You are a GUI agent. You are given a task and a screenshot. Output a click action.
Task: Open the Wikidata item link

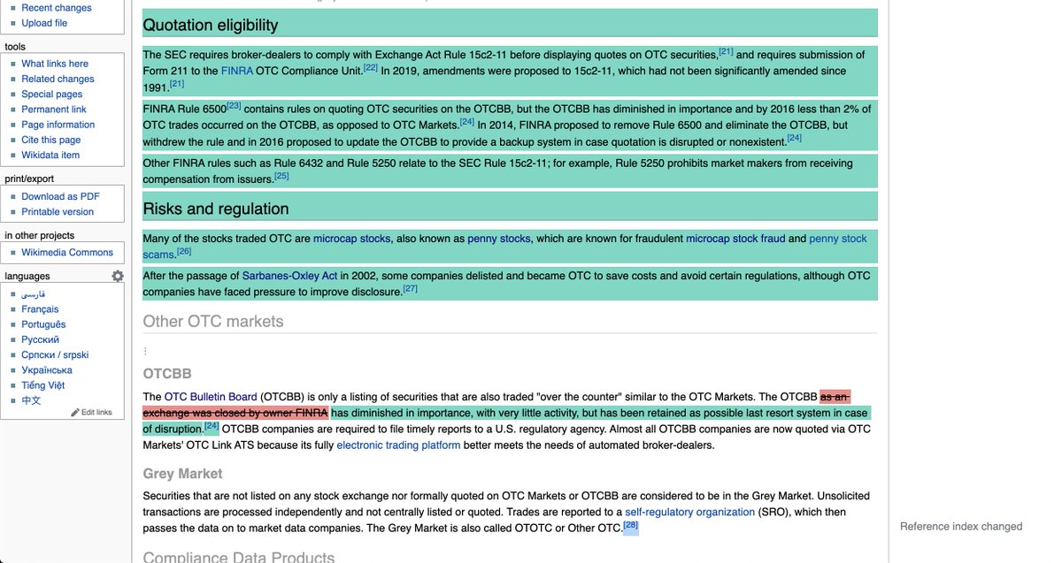[50, 155]
